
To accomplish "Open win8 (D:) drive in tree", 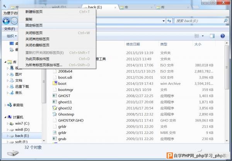I will point(22,130).
